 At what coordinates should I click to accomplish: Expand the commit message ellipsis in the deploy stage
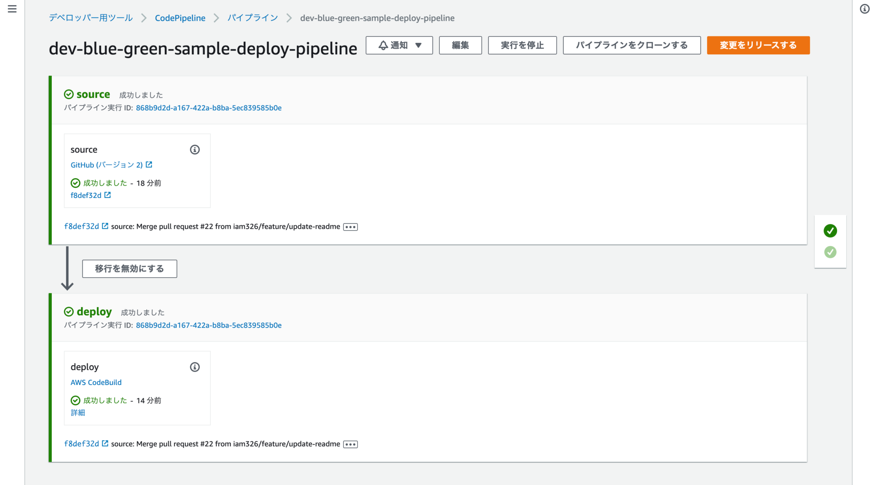click(x=350, y=444)
